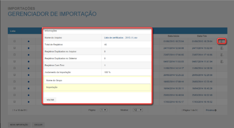The height and width of the screenshot is (128, 234).
Task: Check the box in the 11/06/2014 row
Action: tap(15, 68)
